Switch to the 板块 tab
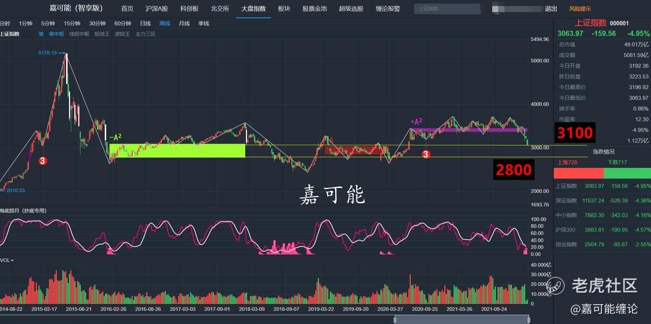This screenshot has height=324, width=651. coord(284,9)
